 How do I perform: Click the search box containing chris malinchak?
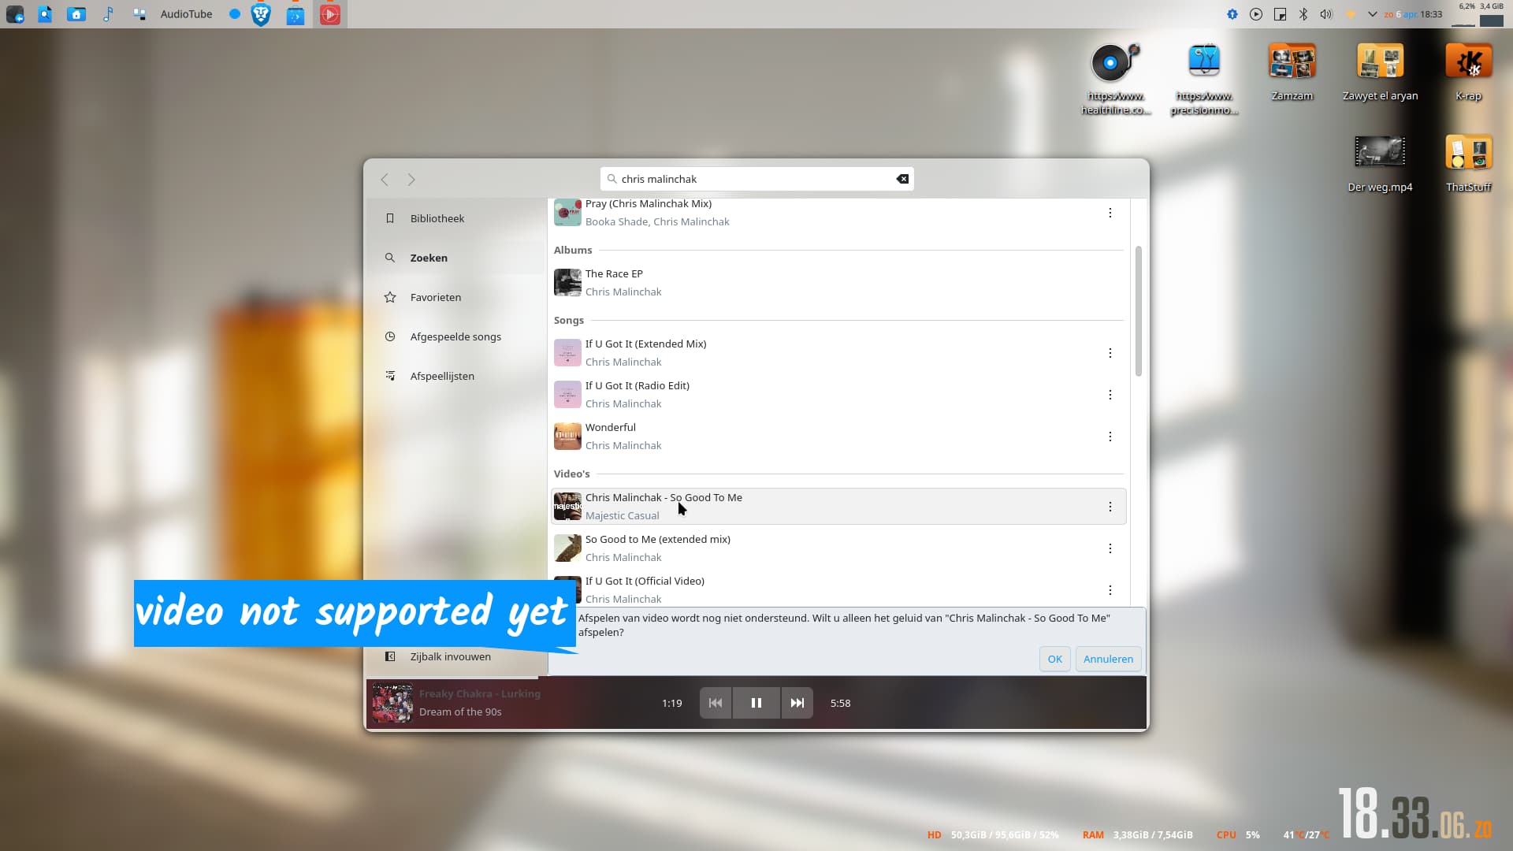point(756,179)
